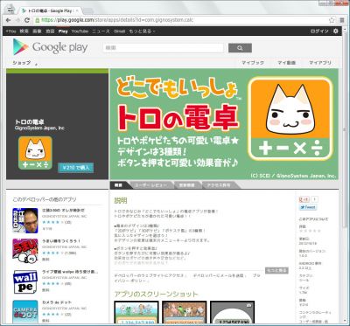
Task: Click the アプリのスクリーンショット heading
Action: tap(156, 294)
